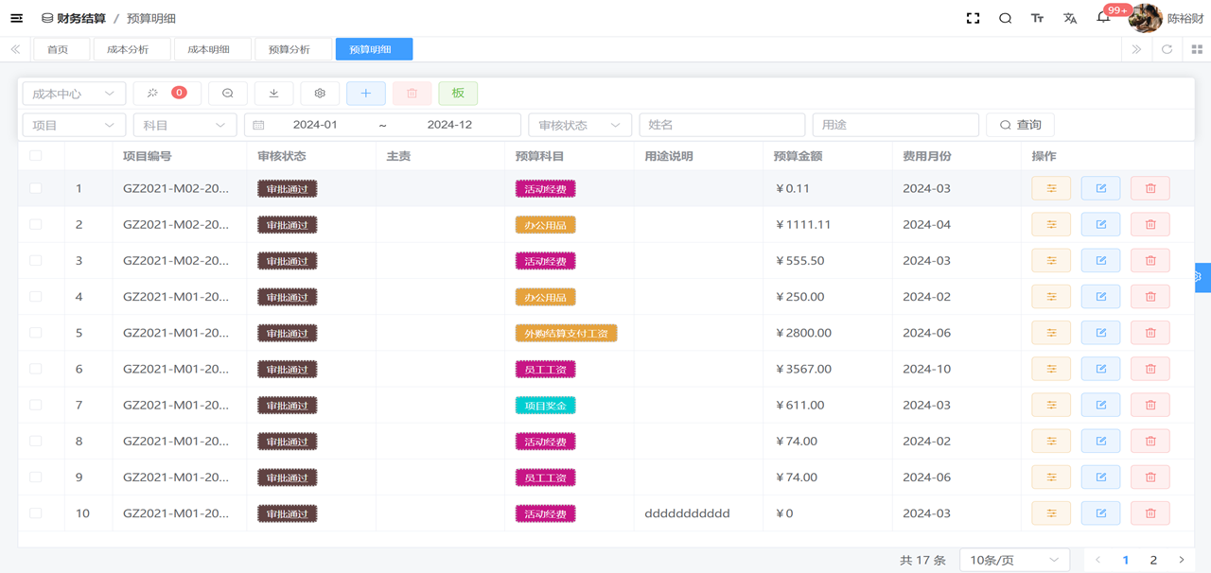This screenshot has height=573, width=1211.
Task: Open the 10条/页 page size dropdown
Action: click(x=1014, y=560)
